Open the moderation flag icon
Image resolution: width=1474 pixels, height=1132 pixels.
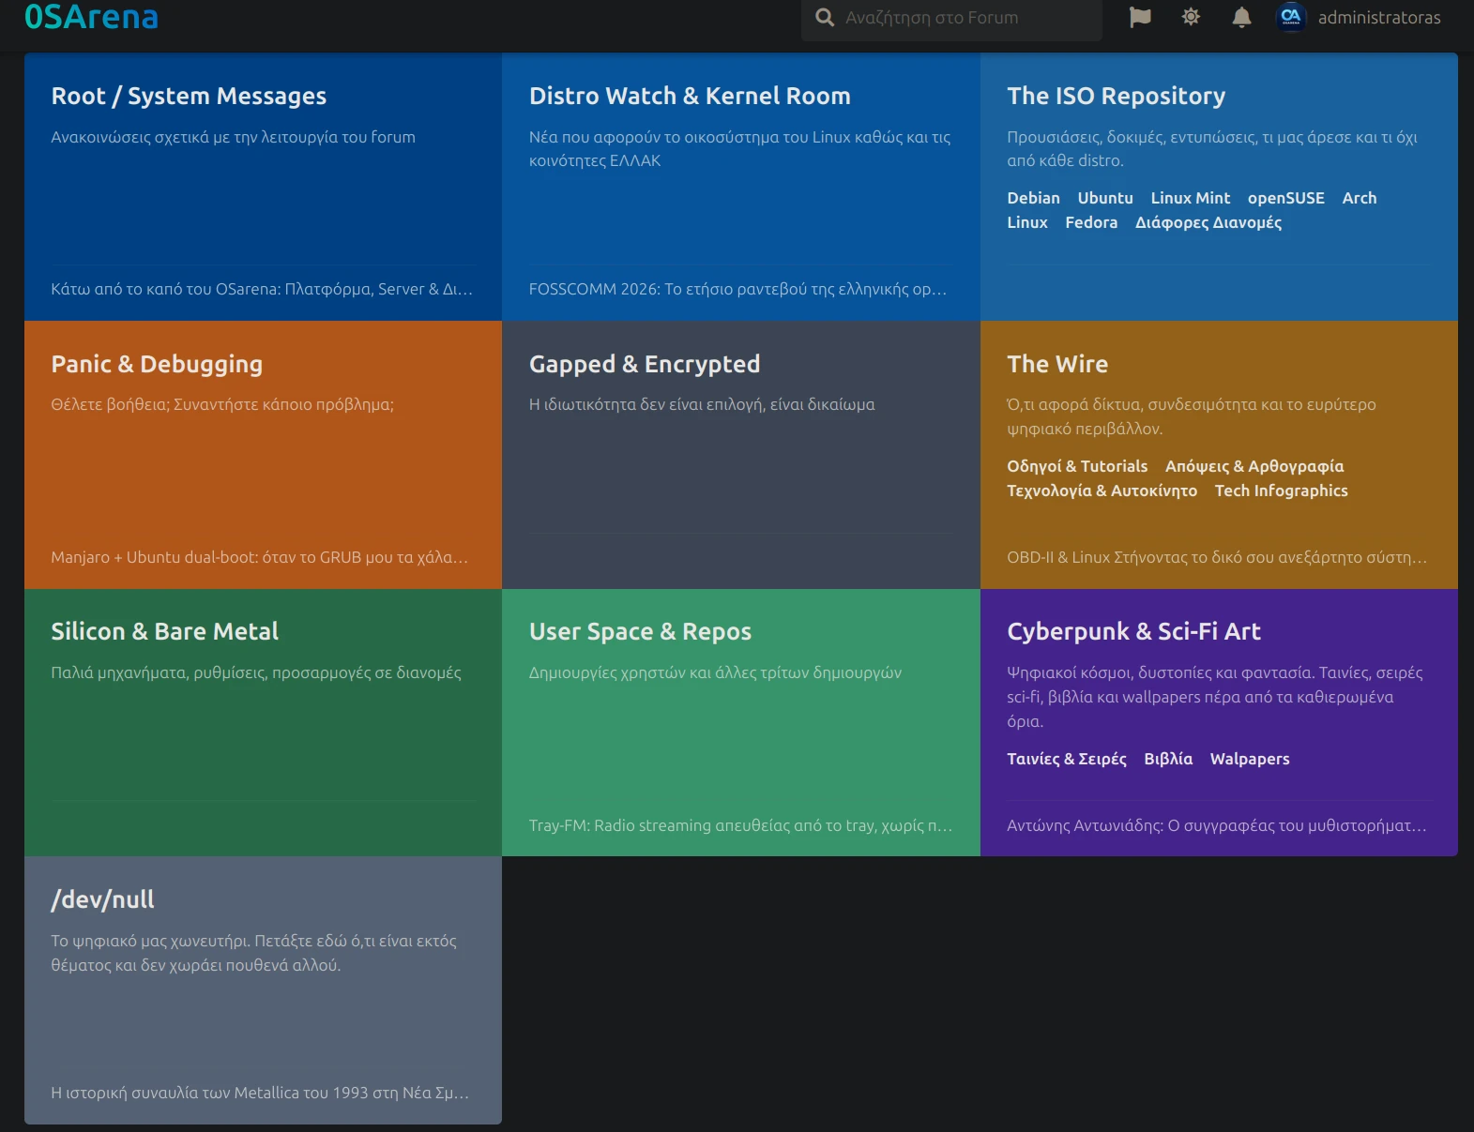point(1140,17)
